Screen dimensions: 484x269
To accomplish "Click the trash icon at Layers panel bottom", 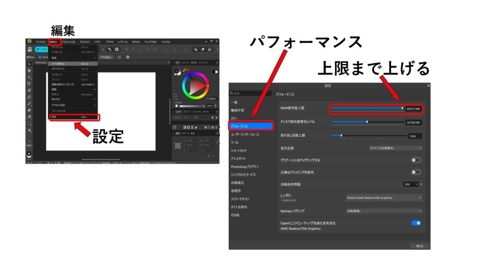I will click(x=216, y=127).
